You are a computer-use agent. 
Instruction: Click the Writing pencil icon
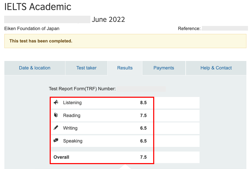point(56,128)
